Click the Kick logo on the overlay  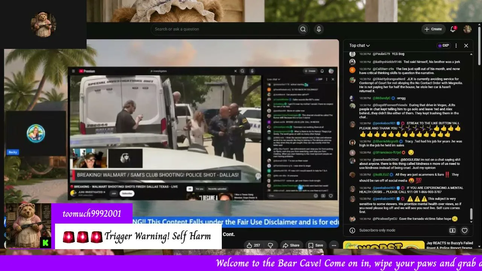coord(46,243)
